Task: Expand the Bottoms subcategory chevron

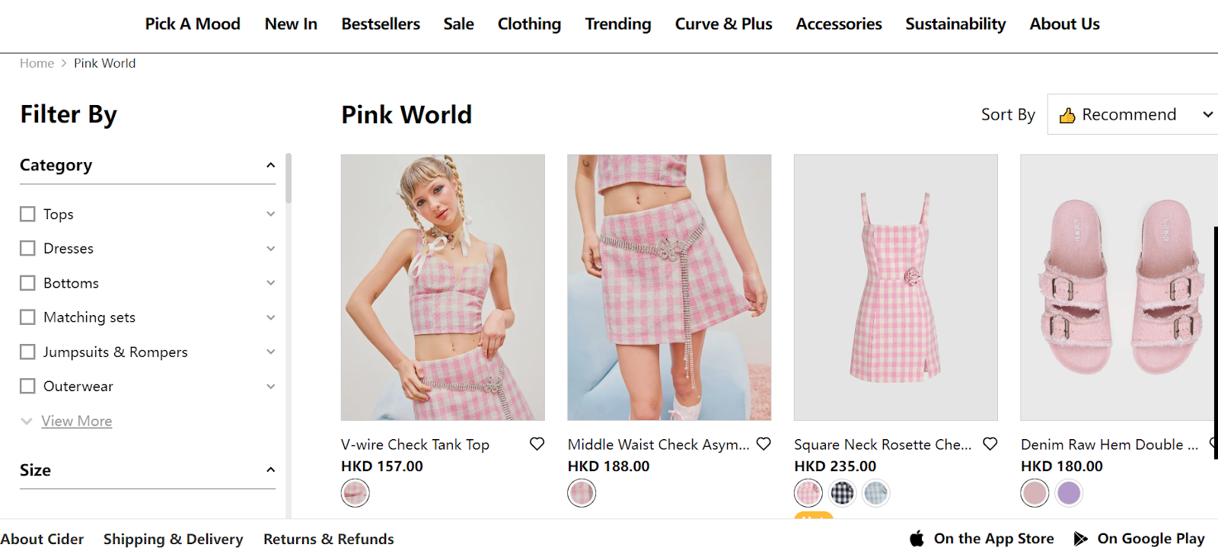Action: click(270, 283)
